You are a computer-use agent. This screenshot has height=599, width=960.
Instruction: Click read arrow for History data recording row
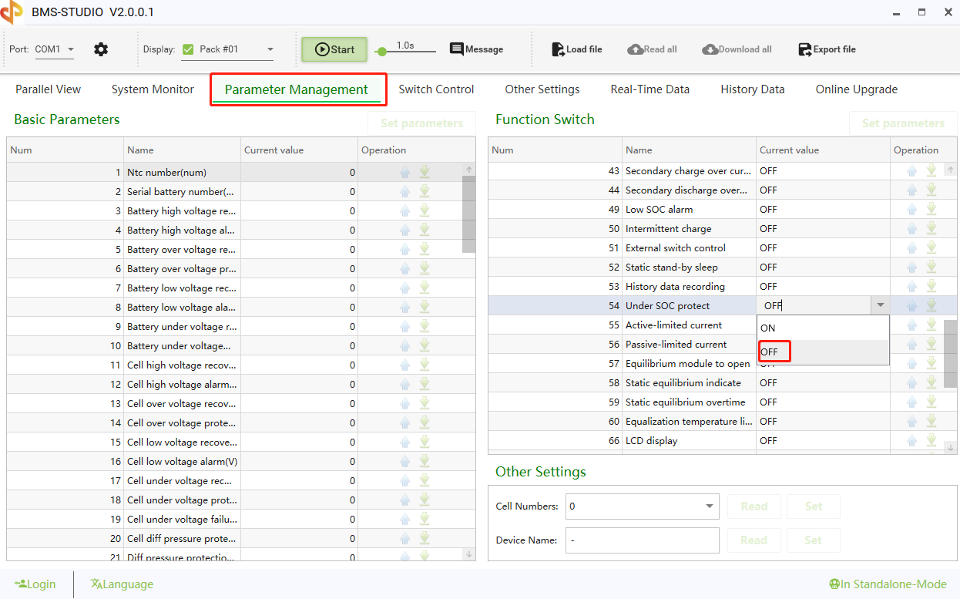[912, 286]
